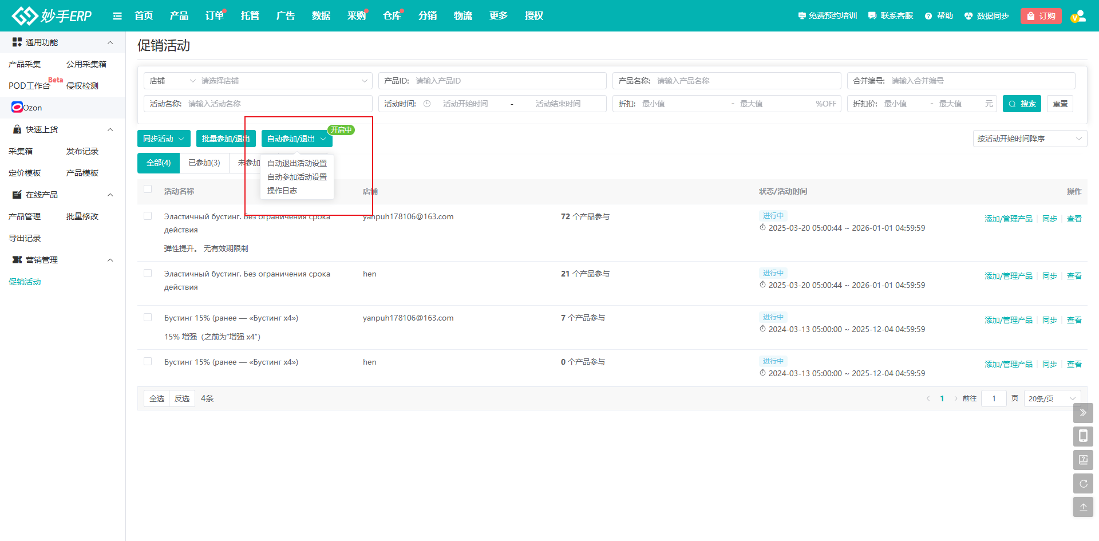
Task: Open the 按活动开始时间降序 sort dropdown
Action: point(1029,139)
